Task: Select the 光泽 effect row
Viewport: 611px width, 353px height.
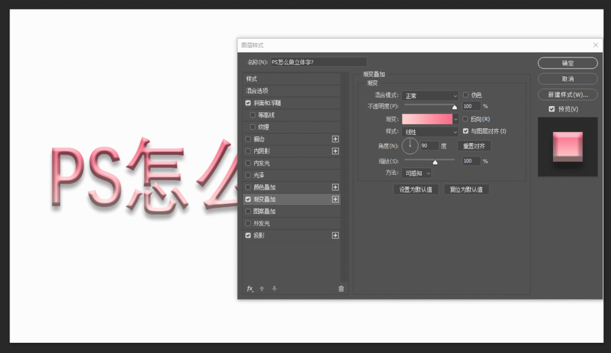Action: click(x=291, y=175)
